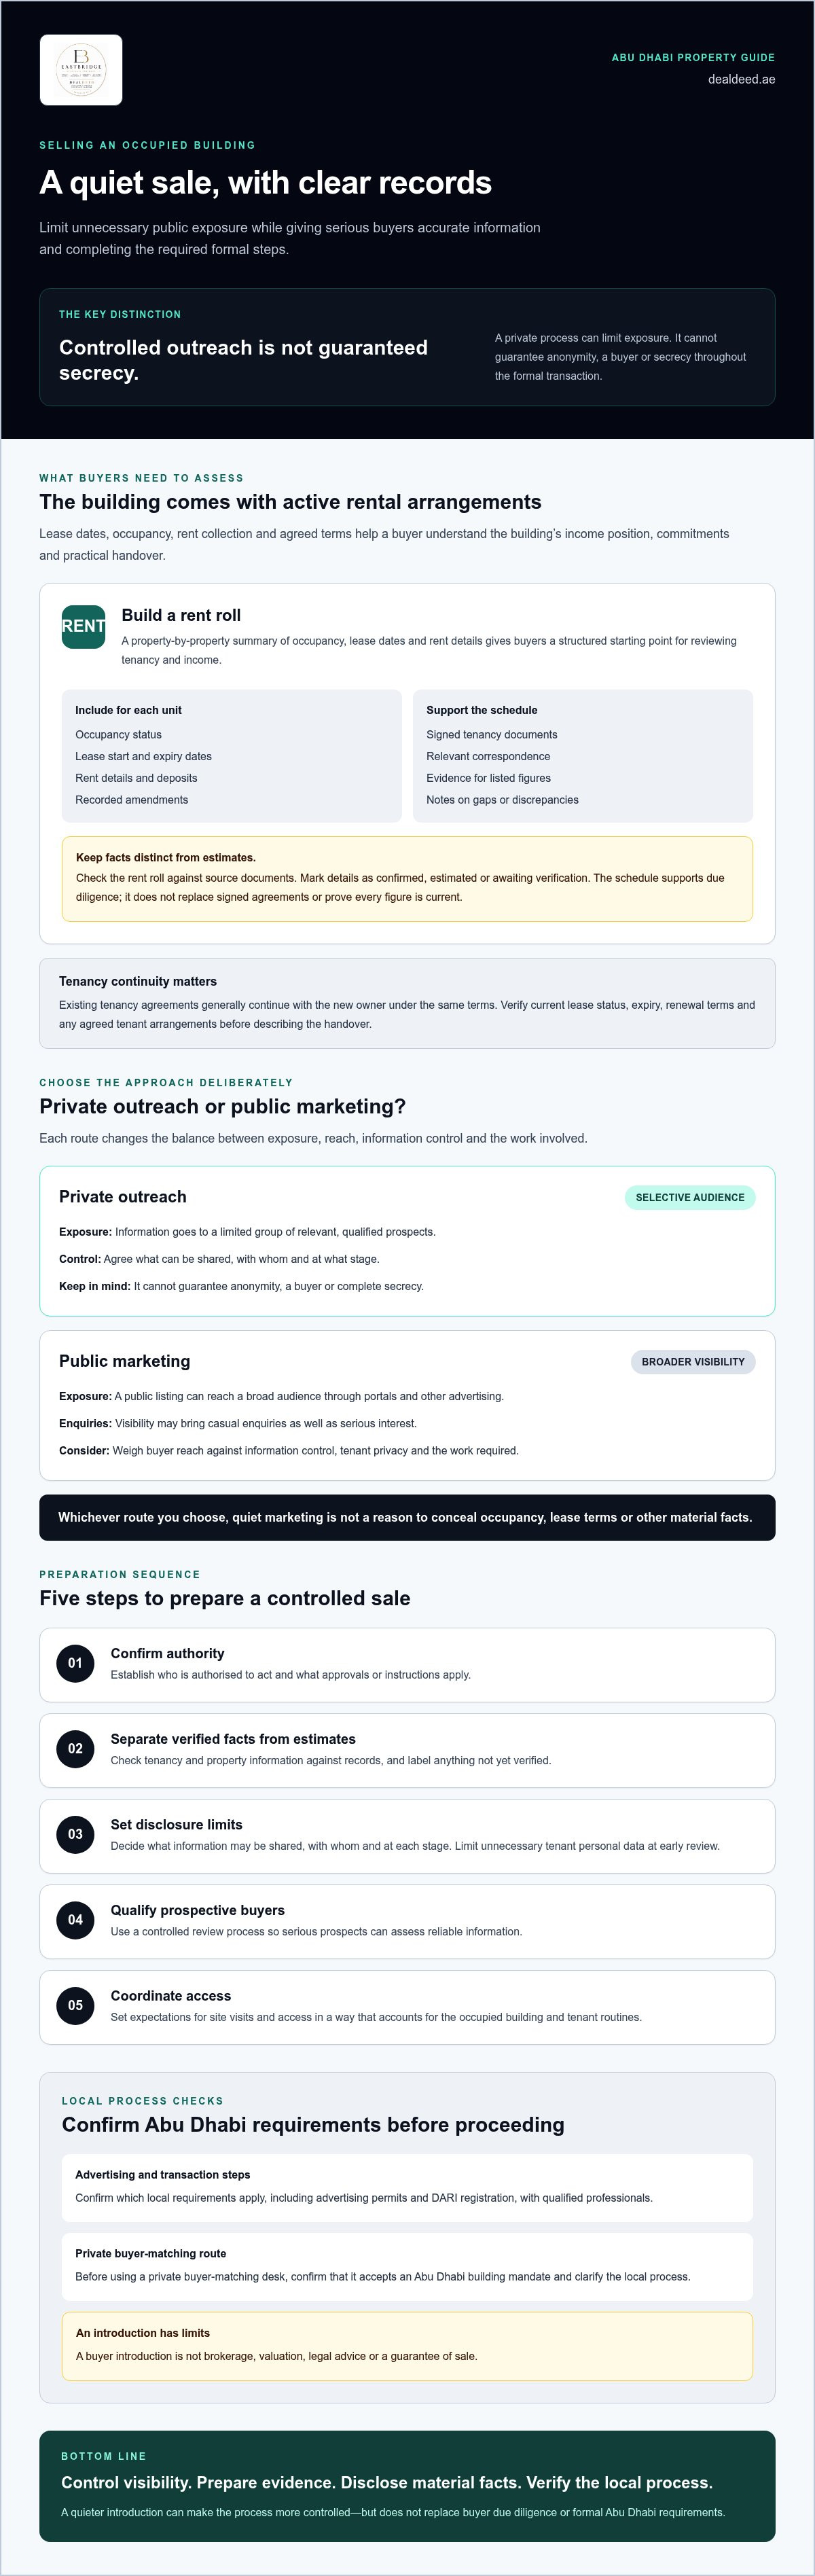Screen dimensions: 815x2576
Task: Select the Include for each unit panel
Action: (x=232, y=755)
